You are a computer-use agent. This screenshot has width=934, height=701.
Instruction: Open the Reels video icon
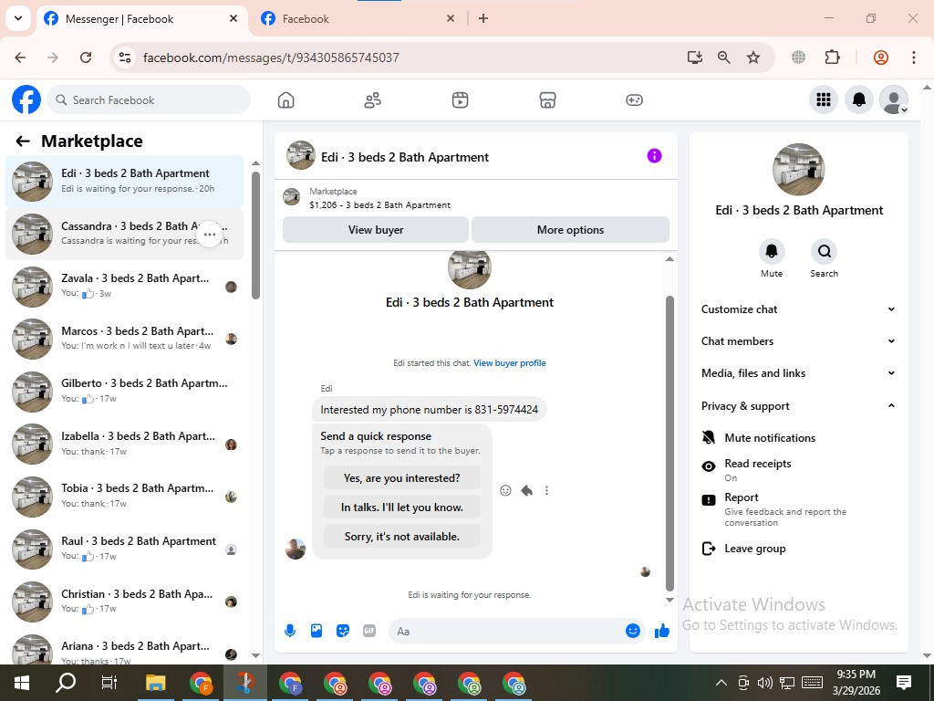(x=460, y=100)
